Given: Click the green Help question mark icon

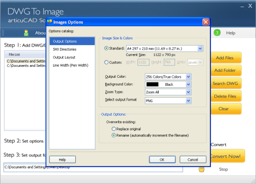Looking at the screenshot, I should tap(217, 33).
